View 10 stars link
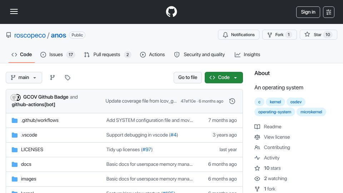343x193 pixels. (x=272, y=168)
